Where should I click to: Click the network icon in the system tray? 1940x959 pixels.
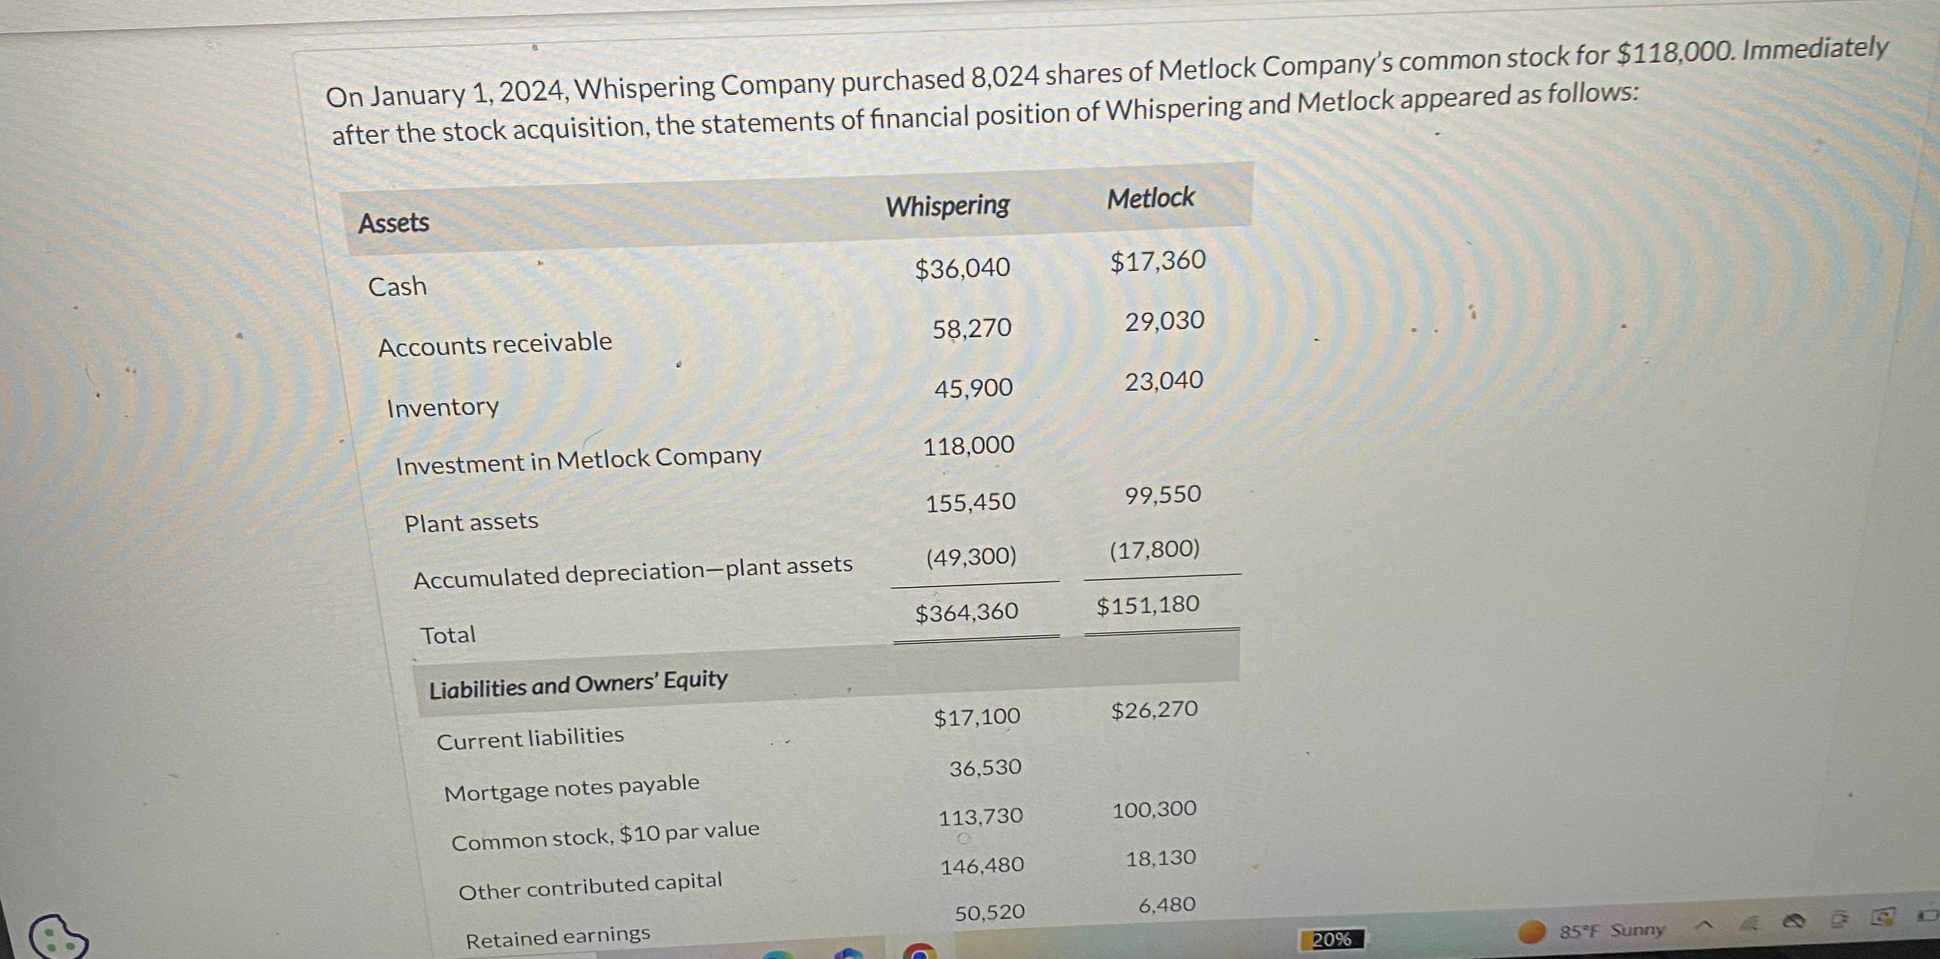tap(1750, 923)
